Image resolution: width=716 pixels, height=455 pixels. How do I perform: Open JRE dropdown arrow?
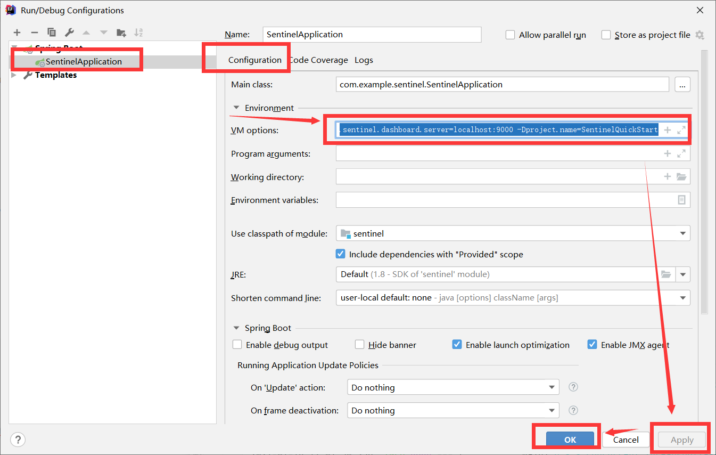coord(683,274)
